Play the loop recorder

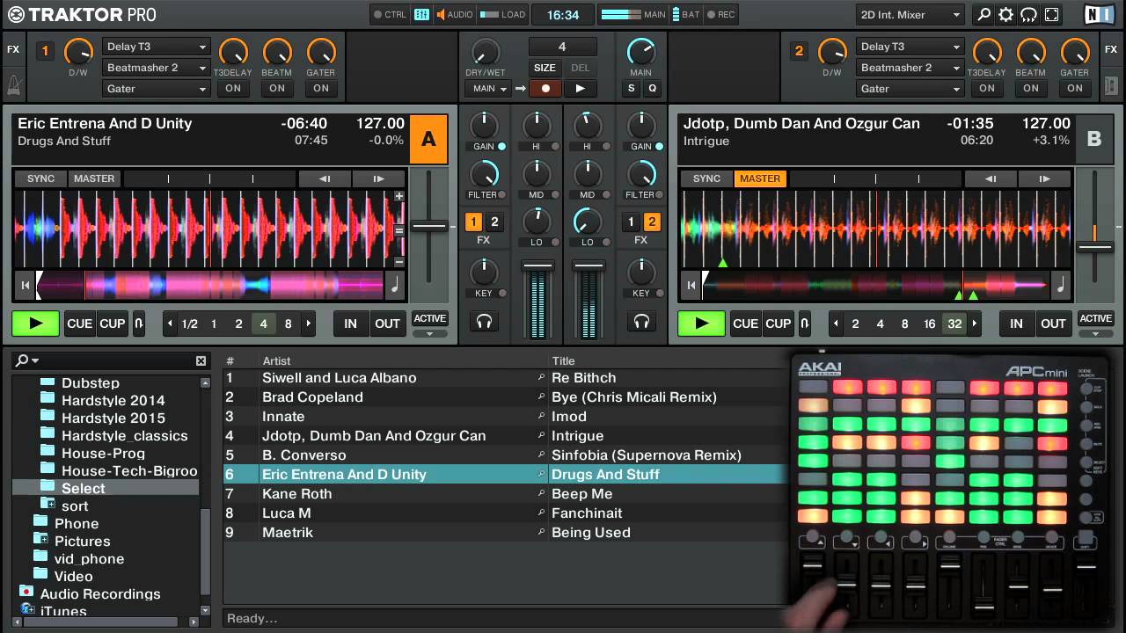[579, 88]
